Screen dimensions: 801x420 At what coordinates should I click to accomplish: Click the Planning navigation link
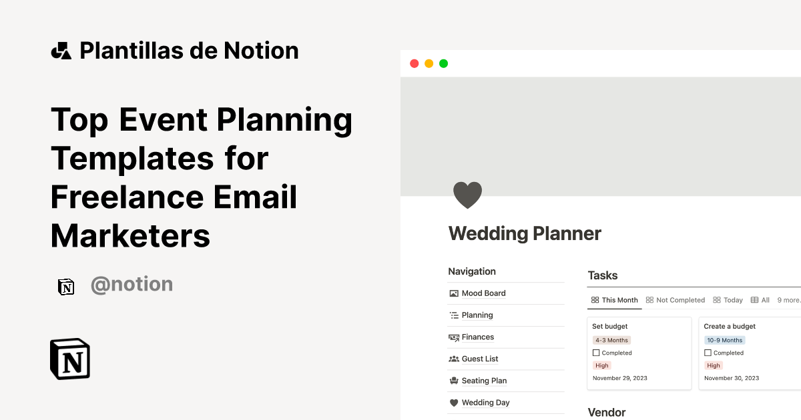(x=477, y=315)
